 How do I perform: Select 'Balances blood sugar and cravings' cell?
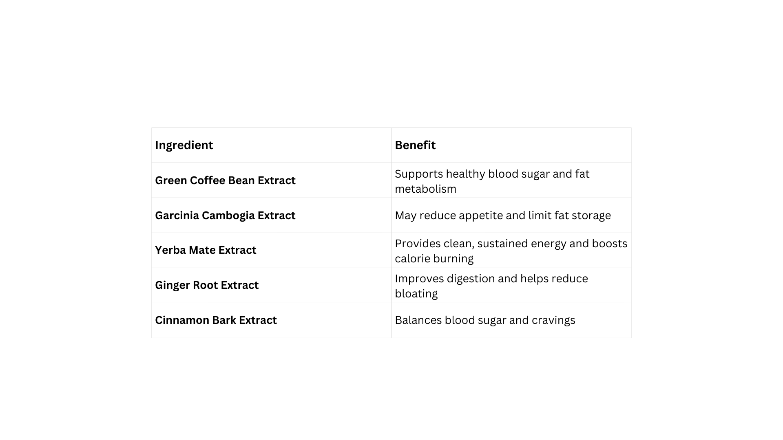pyautogui.click(x=511, y=320)
